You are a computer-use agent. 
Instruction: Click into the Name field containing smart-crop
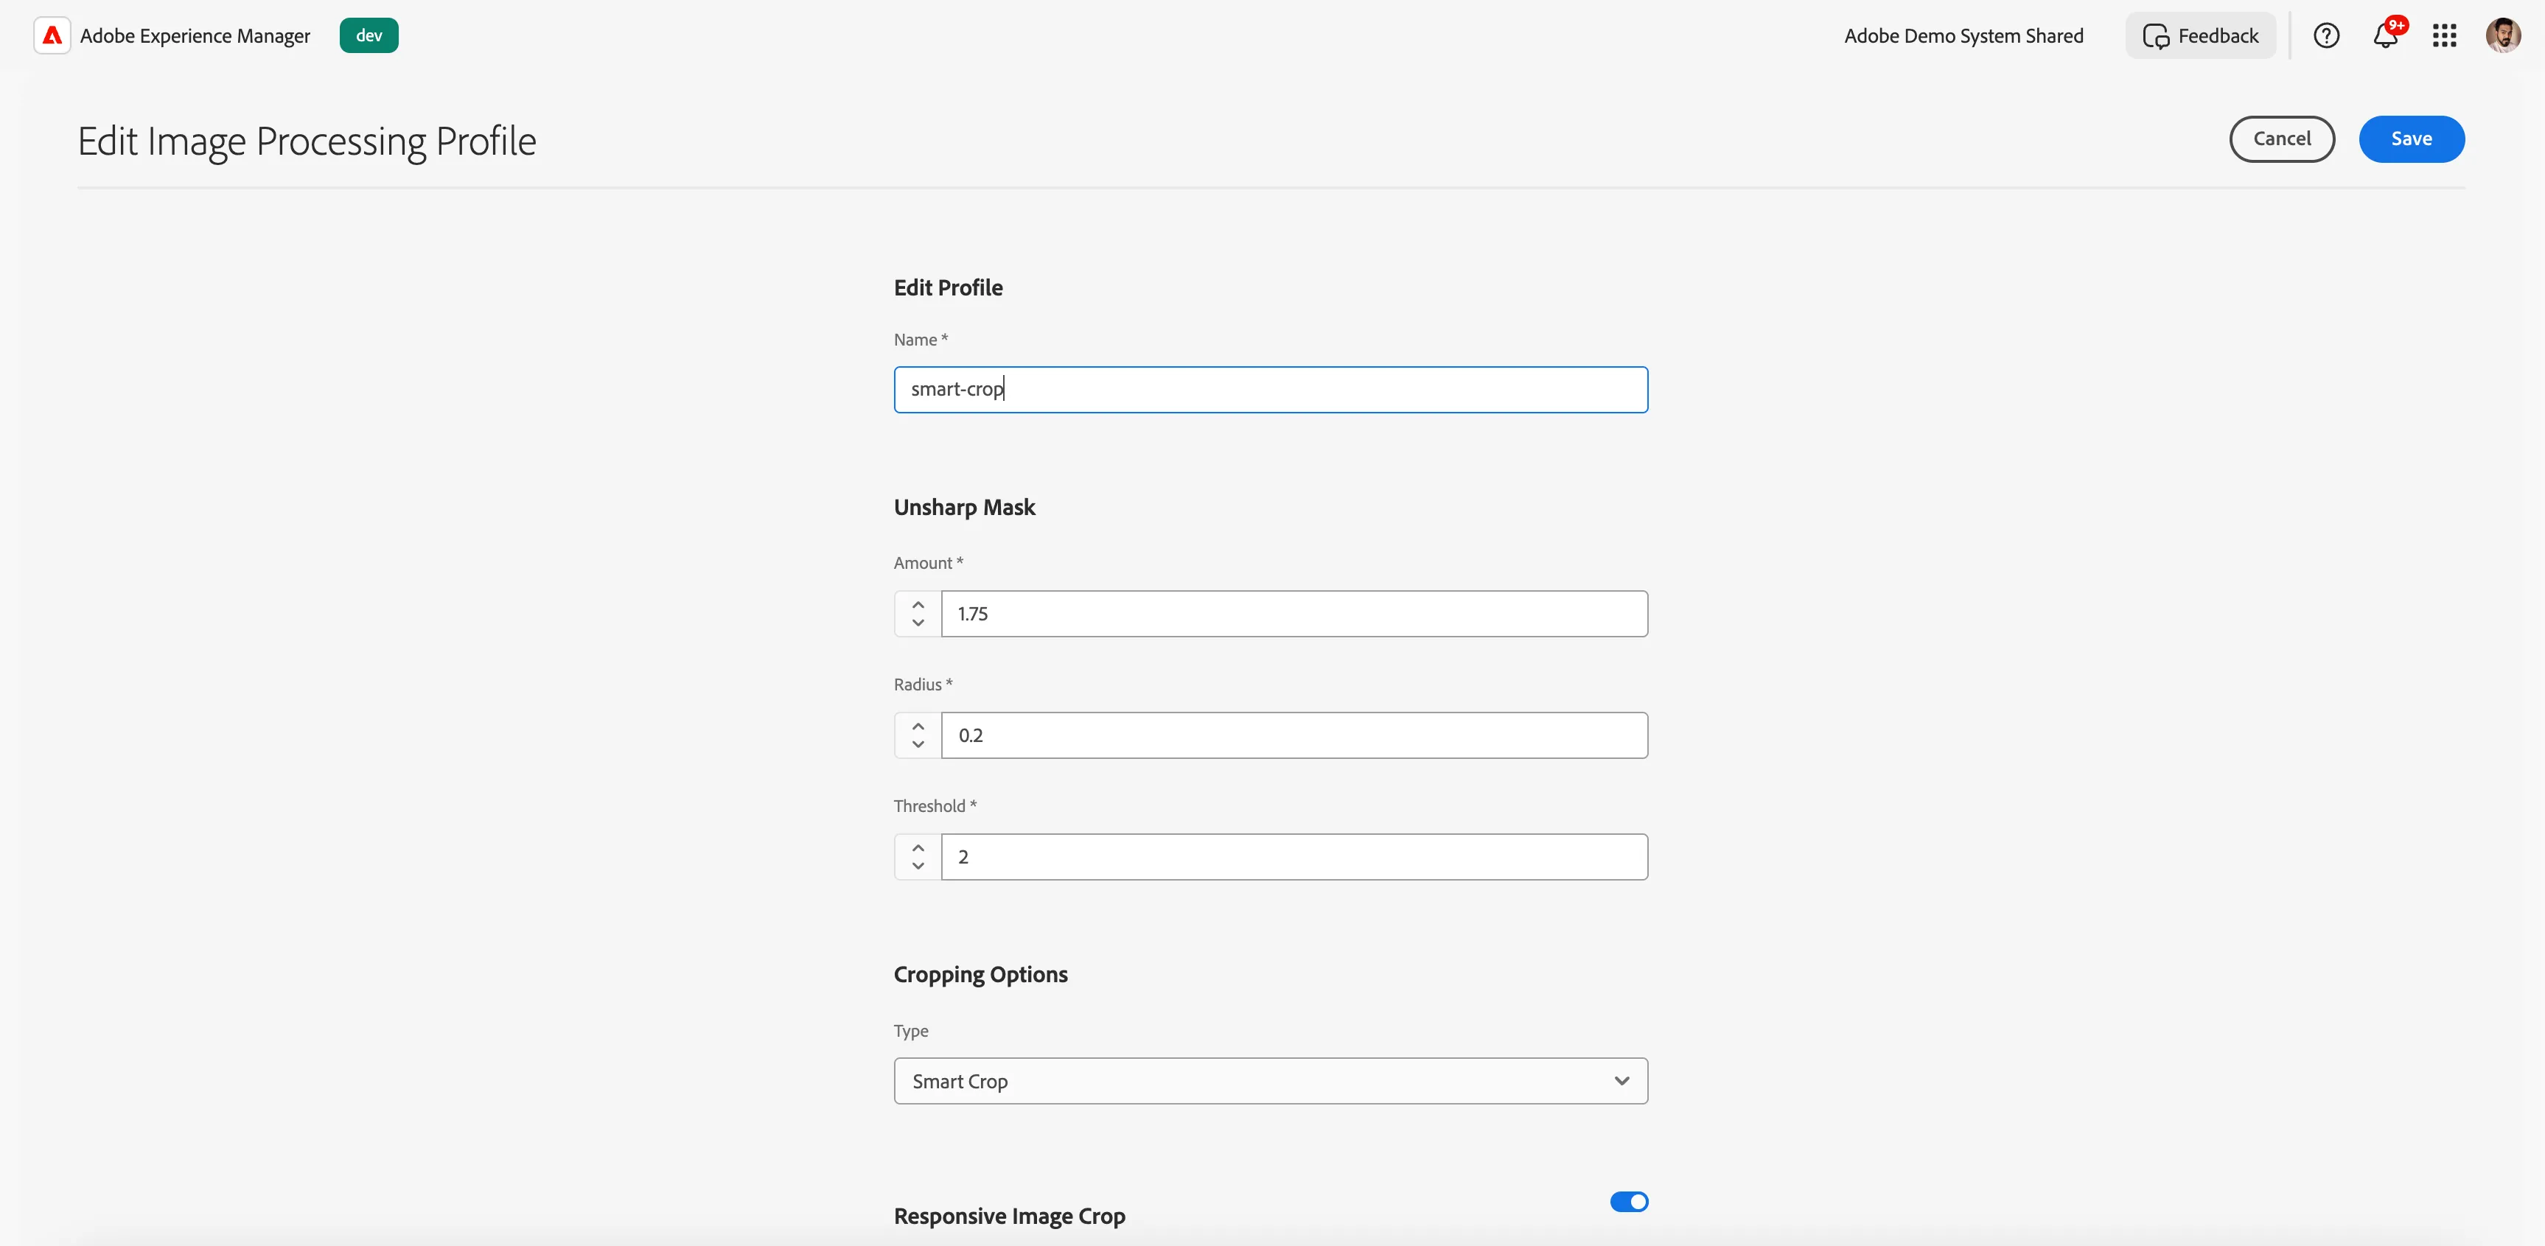tap(1271, 390)
